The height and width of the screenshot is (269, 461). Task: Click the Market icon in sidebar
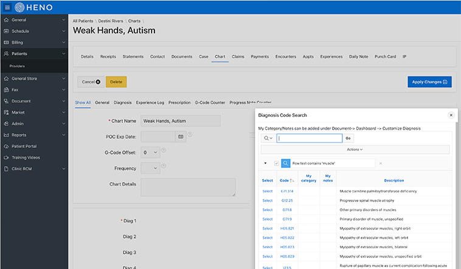(x=6, y=113)
